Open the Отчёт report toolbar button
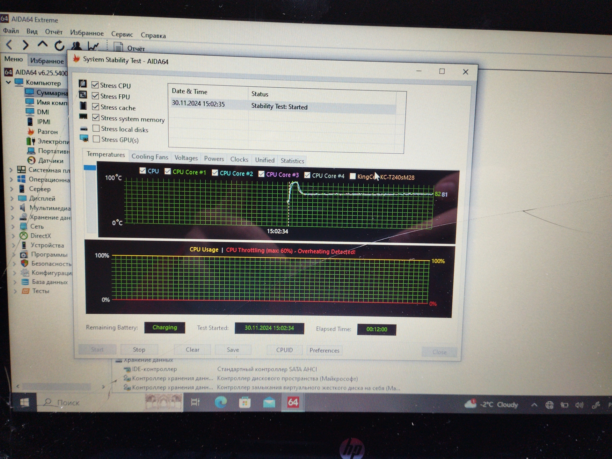The height and width of the screenshot is (459, 612). coord(129,48)
